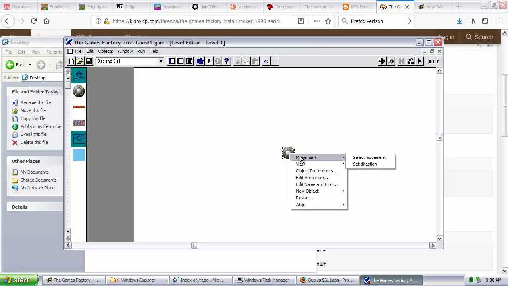Select the running man active objects icon
The width and height of the screenshot is (508, 286).
[79, 75]
